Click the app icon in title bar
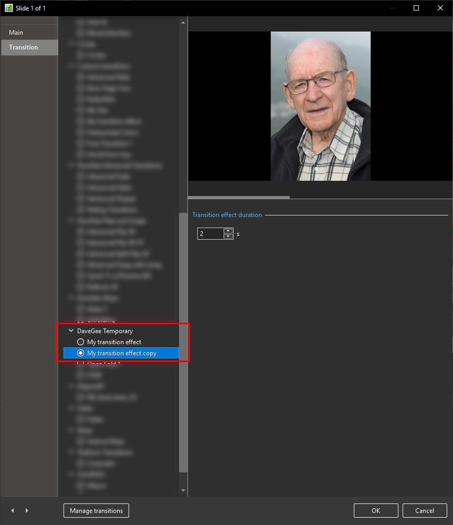 click(8, 8)
